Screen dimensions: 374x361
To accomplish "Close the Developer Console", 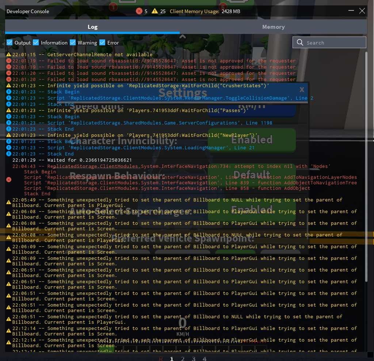I will 362,11.
